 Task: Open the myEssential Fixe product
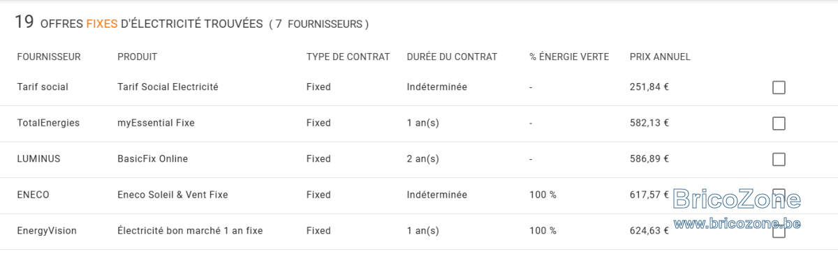(156, 123)
